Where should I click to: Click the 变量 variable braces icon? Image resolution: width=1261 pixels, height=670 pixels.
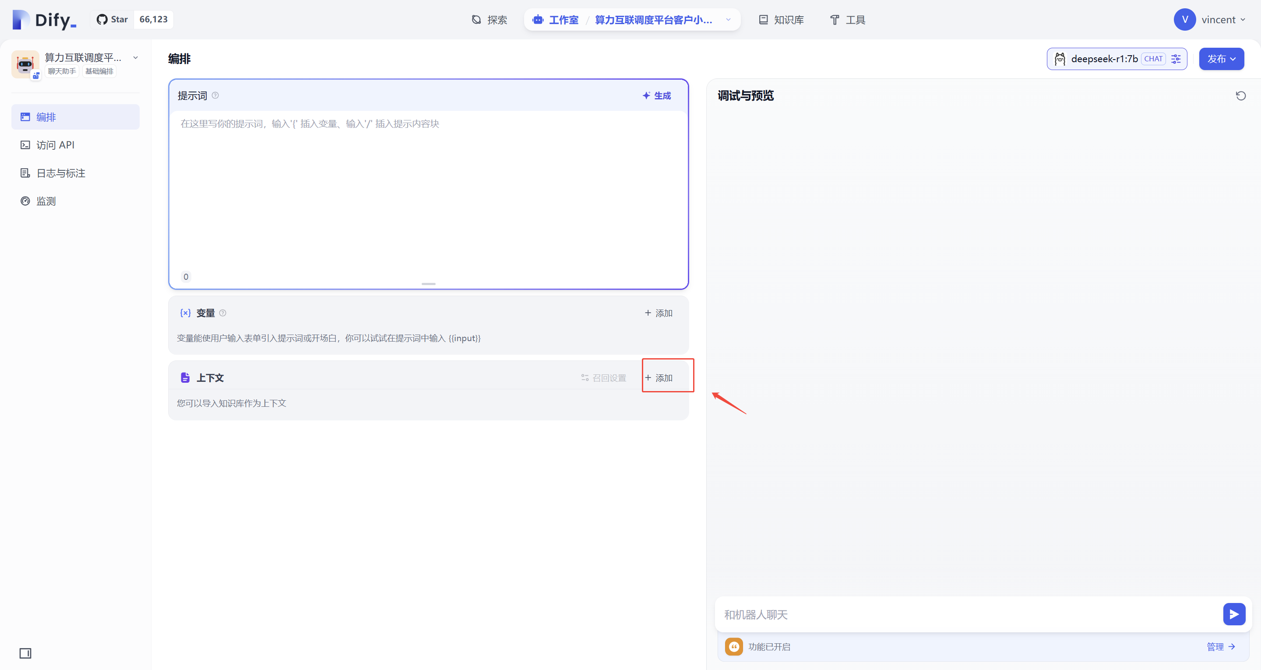pos(186,313)
